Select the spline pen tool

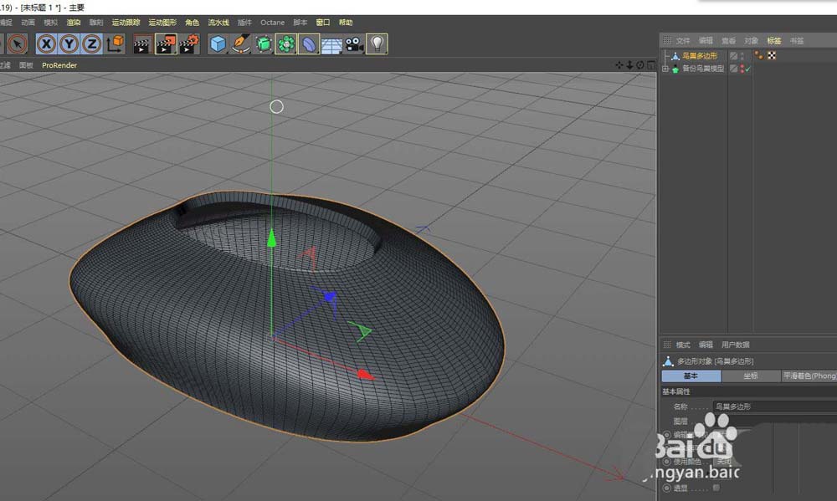(241, 43)
